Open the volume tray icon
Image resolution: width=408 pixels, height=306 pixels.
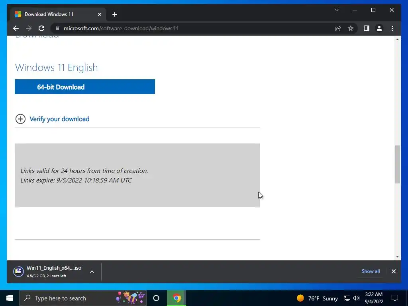tap(356, 298)
